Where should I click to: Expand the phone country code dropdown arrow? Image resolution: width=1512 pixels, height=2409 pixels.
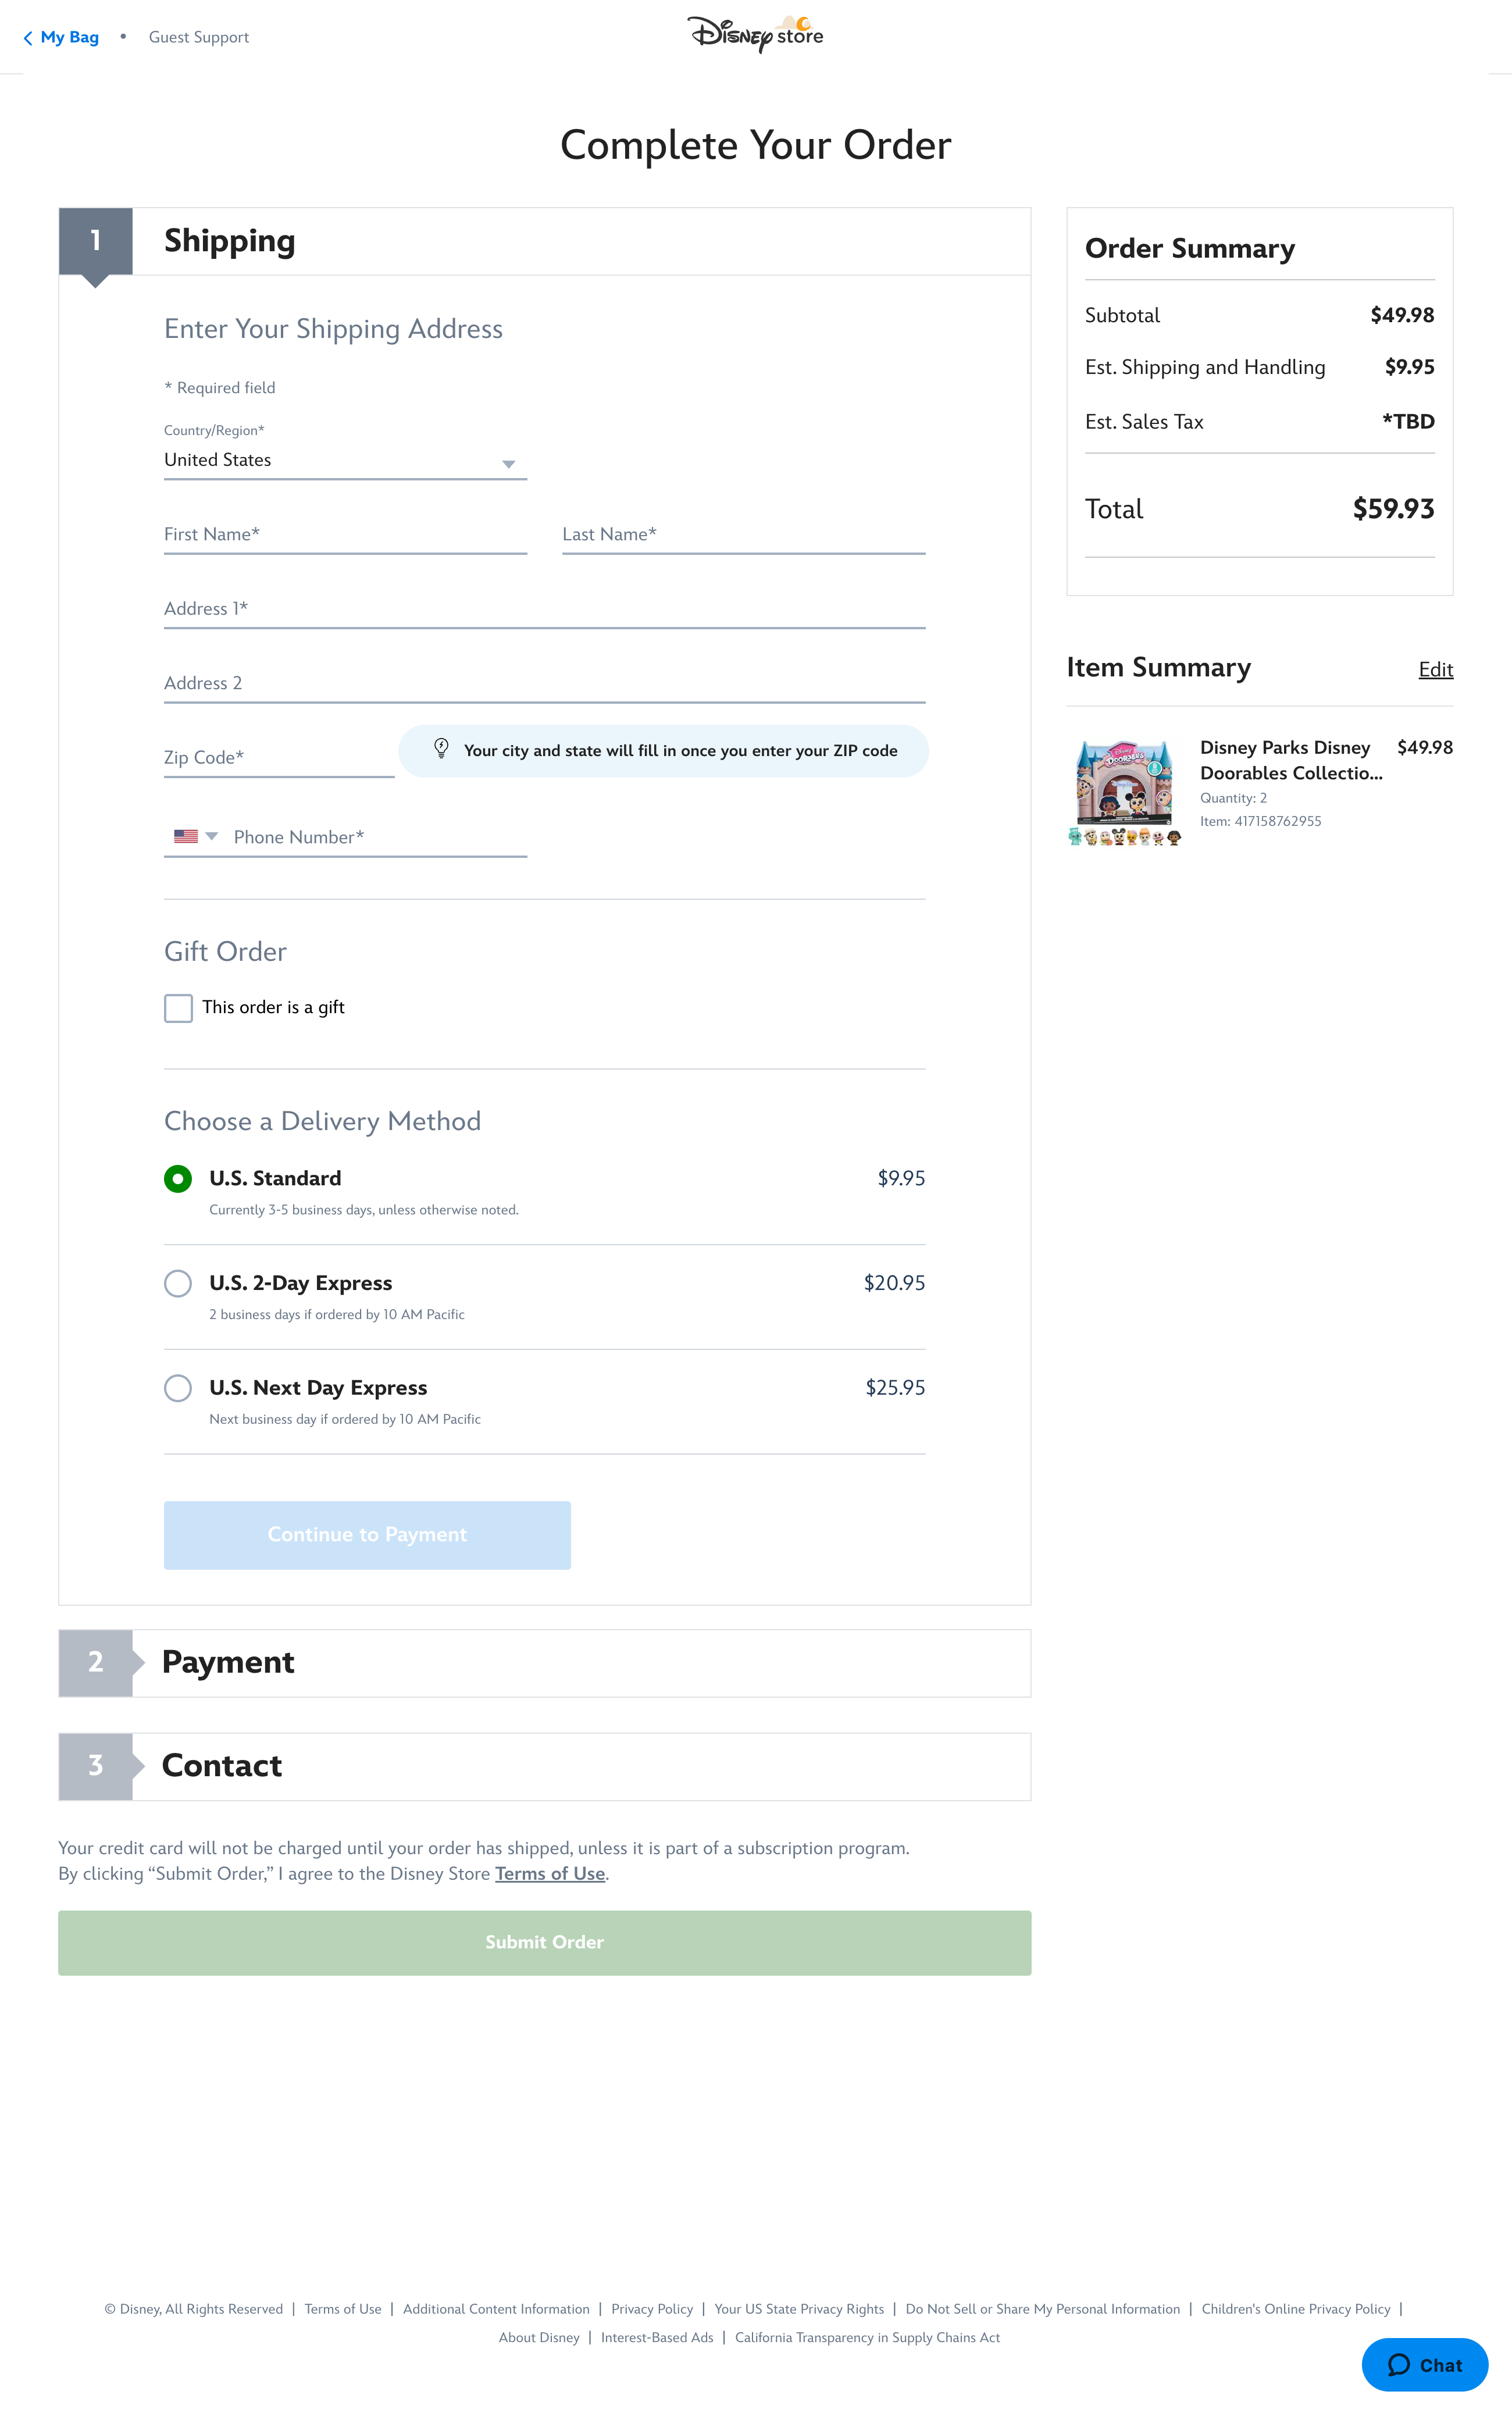212,836
